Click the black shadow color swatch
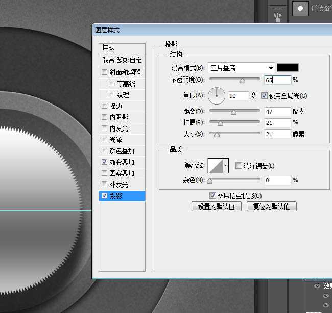 288,68
